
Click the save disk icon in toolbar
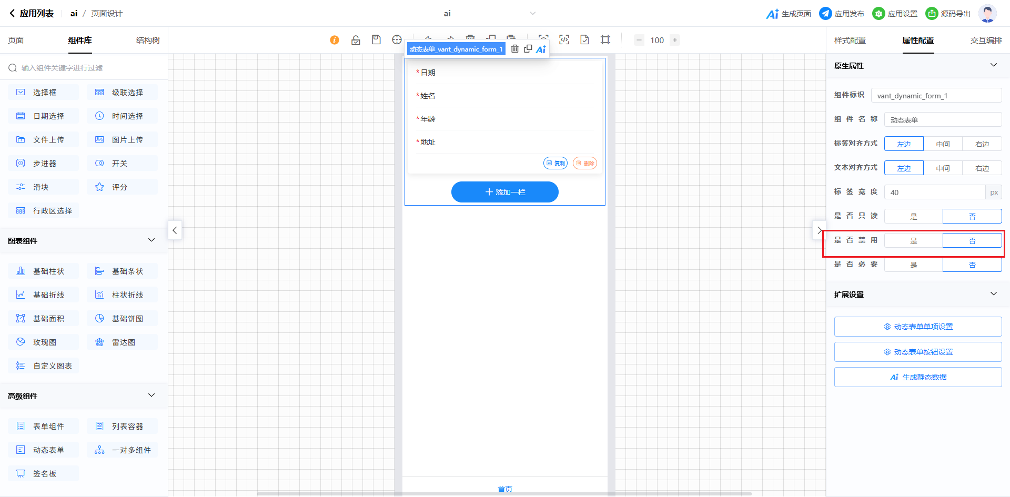376,40
